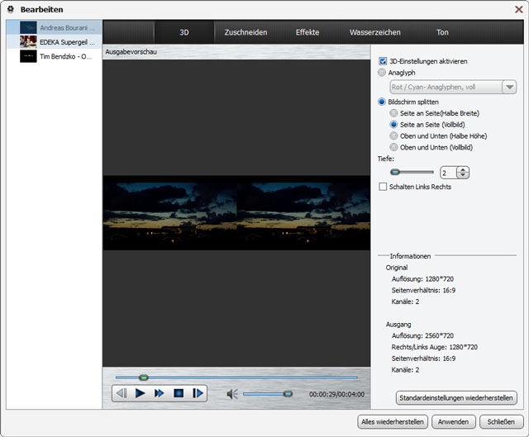Select the Tim Bendzko video thumbnail

coord(28,56)
